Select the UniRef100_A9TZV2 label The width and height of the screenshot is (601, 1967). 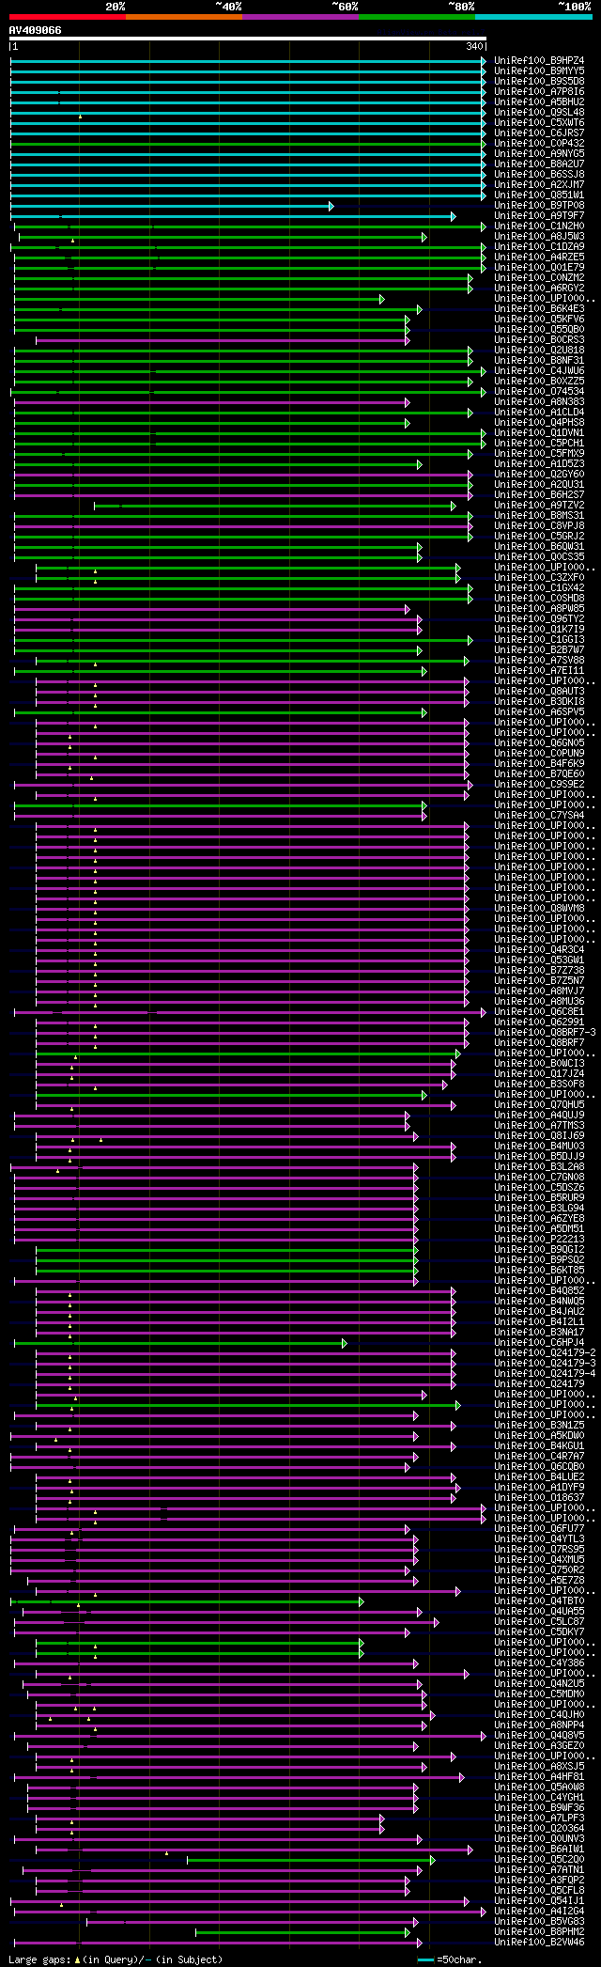pyautogui.click(x=539, y=505)
